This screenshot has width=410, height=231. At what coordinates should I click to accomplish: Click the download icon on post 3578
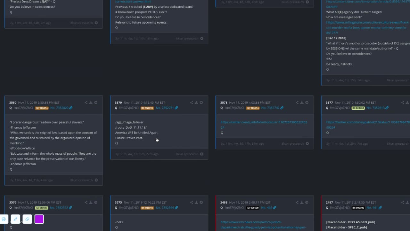point(302,103)
